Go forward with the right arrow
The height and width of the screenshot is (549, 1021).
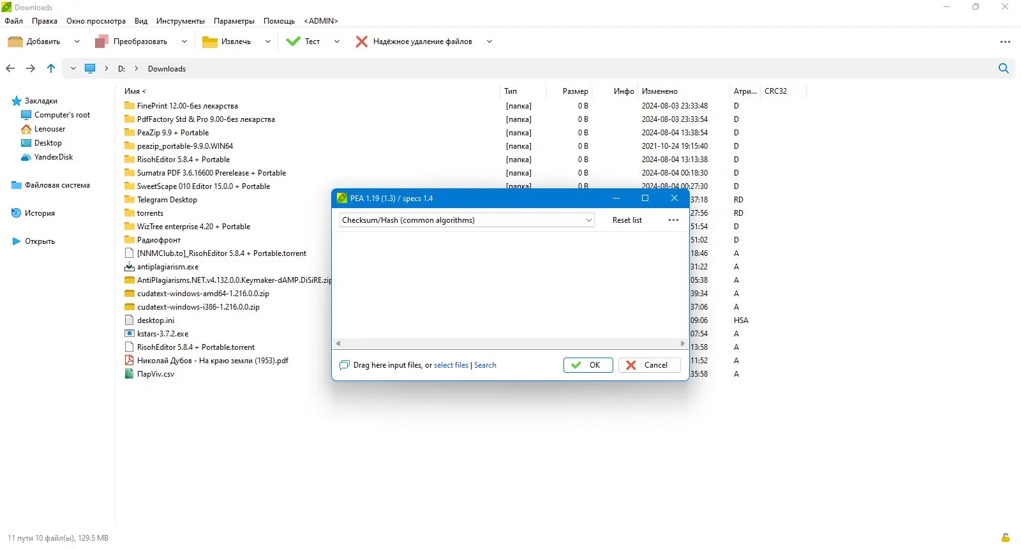[x=31, y=68]
